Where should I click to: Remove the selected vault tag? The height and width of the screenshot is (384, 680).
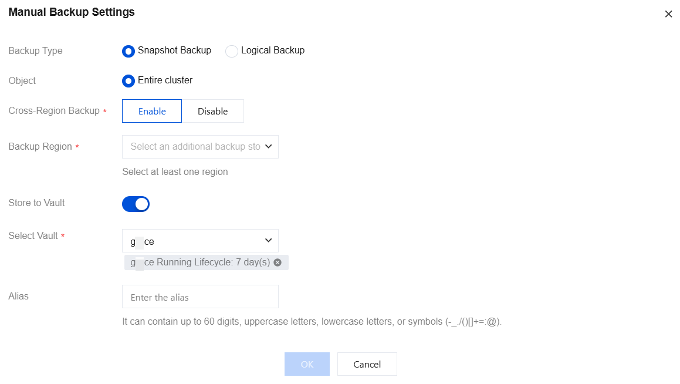(x=278, y=262)
